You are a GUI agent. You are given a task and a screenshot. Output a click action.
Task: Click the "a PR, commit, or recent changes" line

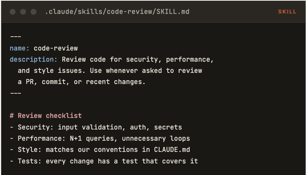tap(82, 82)
